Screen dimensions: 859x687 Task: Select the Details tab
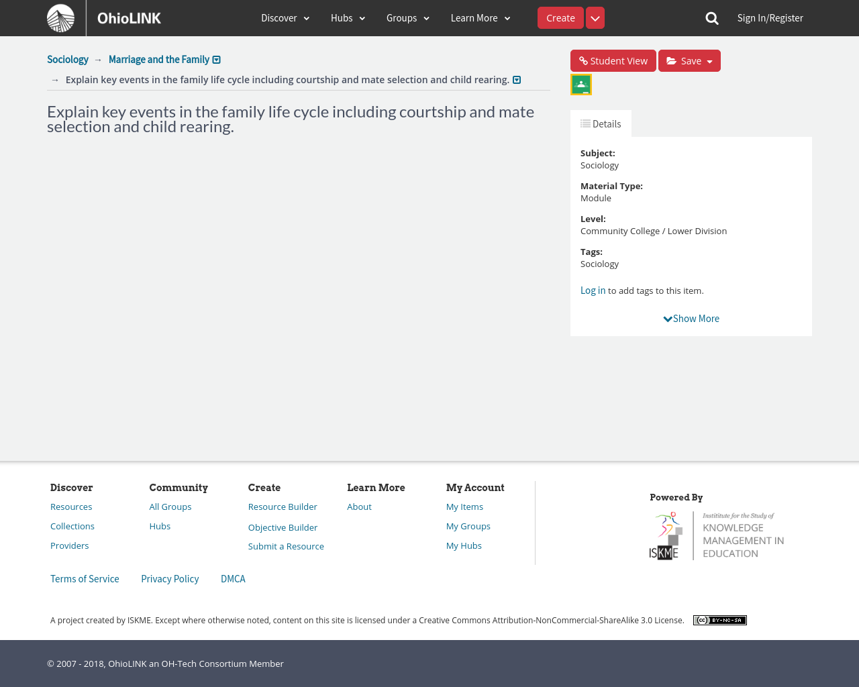point(601,124)
